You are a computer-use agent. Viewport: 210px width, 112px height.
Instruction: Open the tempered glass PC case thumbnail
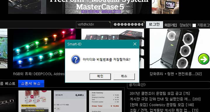pos(180,48)
